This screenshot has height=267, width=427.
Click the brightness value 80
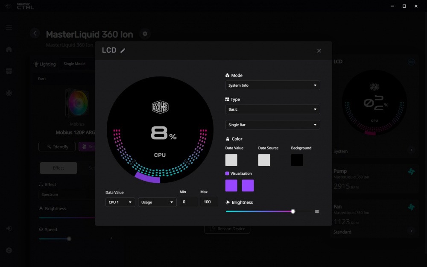317,211
